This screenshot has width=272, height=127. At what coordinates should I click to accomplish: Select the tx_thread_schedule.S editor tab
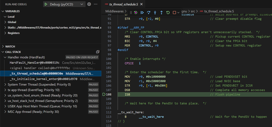(123, 4)
